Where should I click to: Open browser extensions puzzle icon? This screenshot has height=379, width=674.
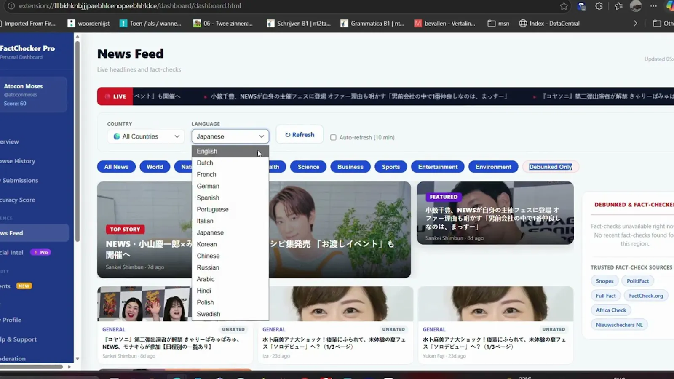click(599, 6)
